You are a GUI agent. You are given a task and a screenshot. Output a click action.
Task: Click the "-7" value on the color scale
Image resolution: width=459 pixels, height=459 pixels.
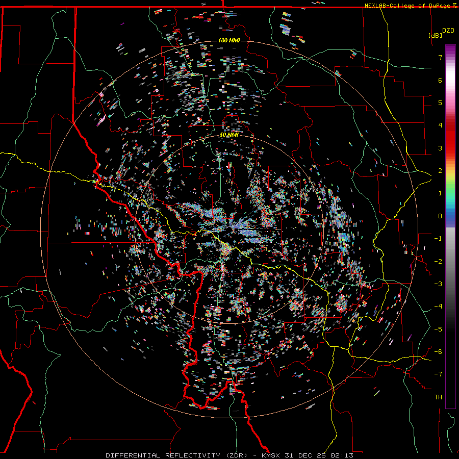(x=438, y=374)
